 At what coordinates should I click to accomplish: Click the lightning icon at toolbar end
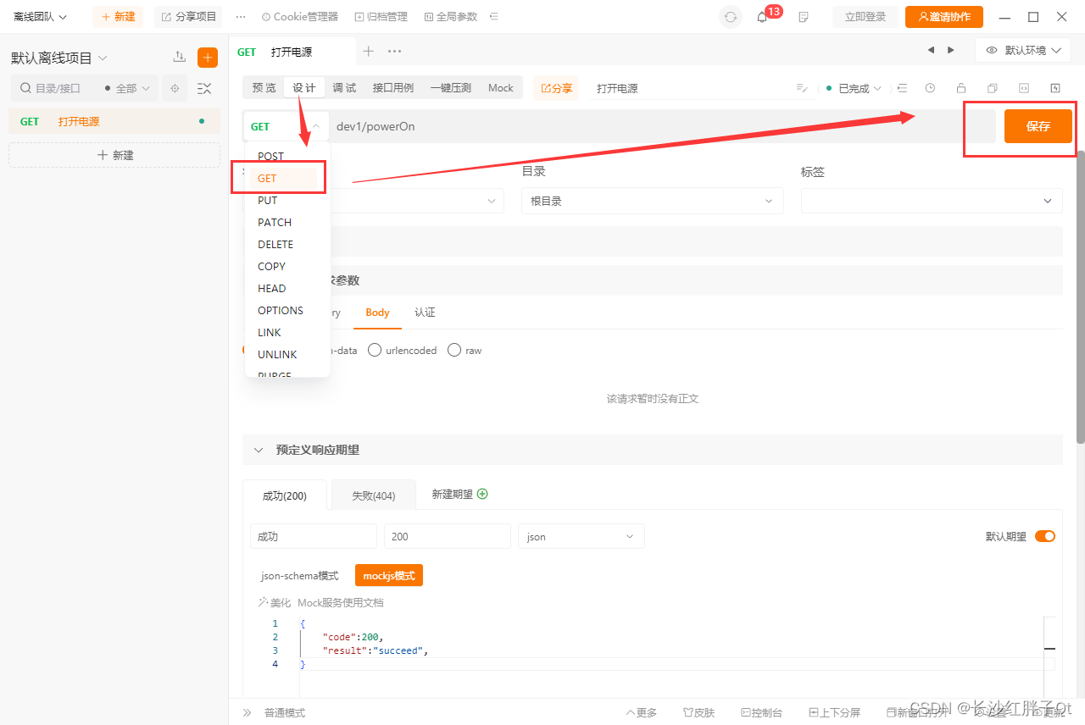[1055, 88]
